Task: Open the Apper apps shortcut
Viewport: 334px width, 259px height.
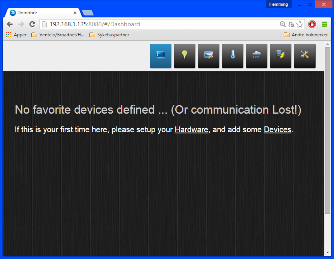Action: click(x=16, y=35)
